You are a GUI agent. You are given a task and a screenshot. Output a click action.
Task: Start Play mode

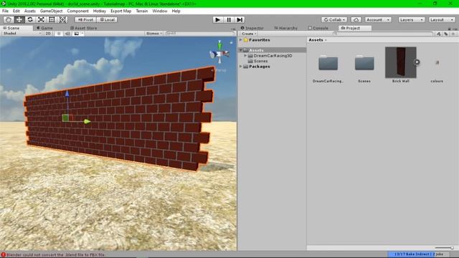pyautogui.click(x=217, y=19)
